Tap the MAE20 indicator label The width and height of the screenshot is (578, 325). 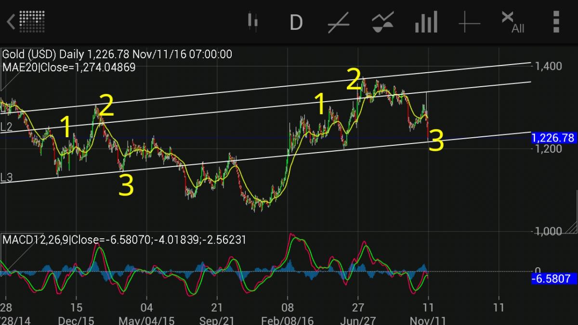click(x=68, y=67)
